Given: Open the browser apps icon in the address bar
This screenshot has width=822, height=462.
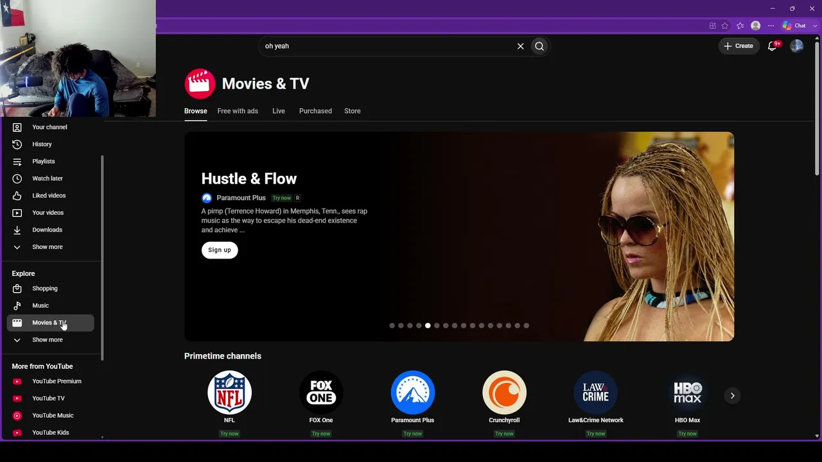Looking at the screenshot, I should (713, 26).
